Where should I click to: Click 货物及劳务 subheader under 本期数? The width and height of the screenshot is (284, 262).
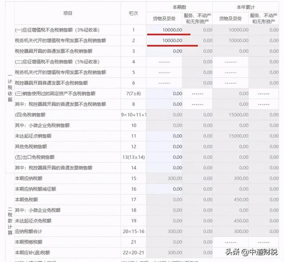pos(163,19)
